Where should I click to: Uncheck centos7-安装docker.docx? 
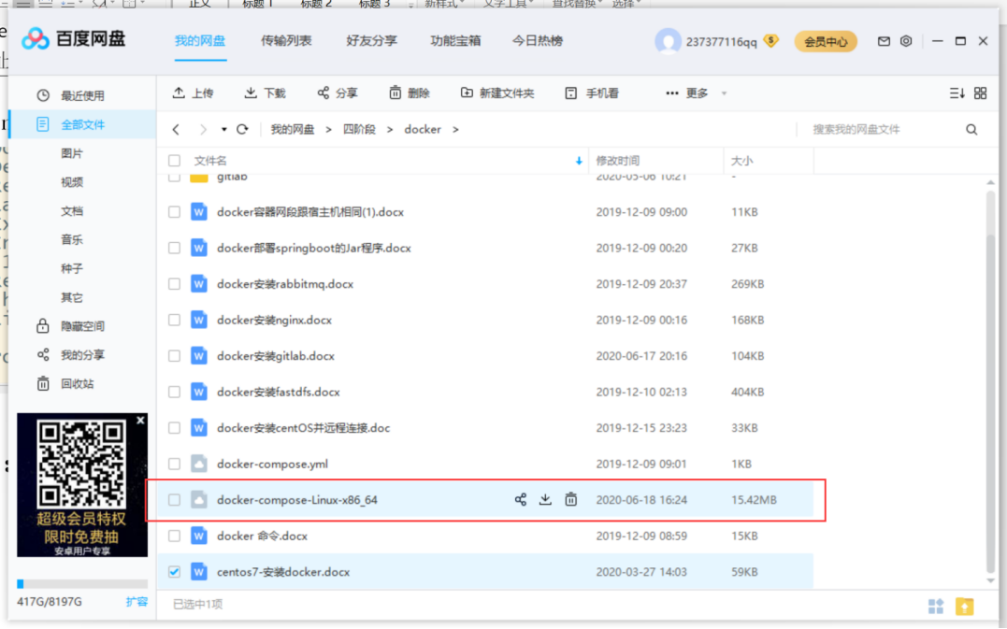click(x=174, y=571)
